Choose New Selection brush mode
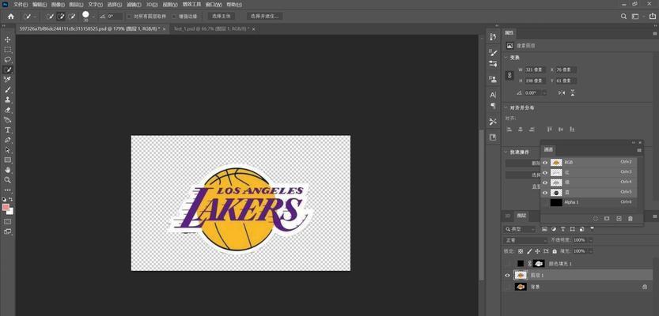The height and width of the screenshot is (316, 659). (x=50, y=17)
